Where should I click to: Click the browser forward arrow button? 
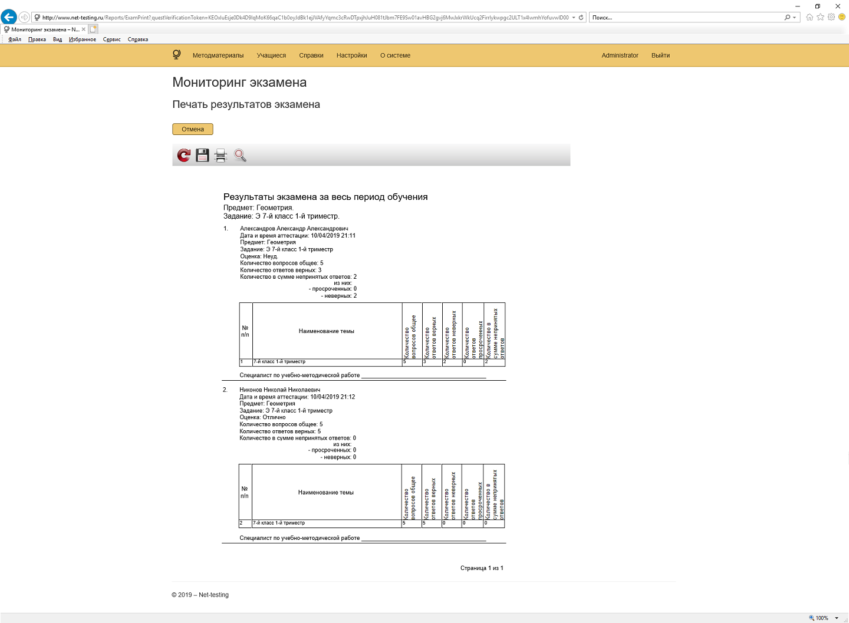(x=24, y=17)
